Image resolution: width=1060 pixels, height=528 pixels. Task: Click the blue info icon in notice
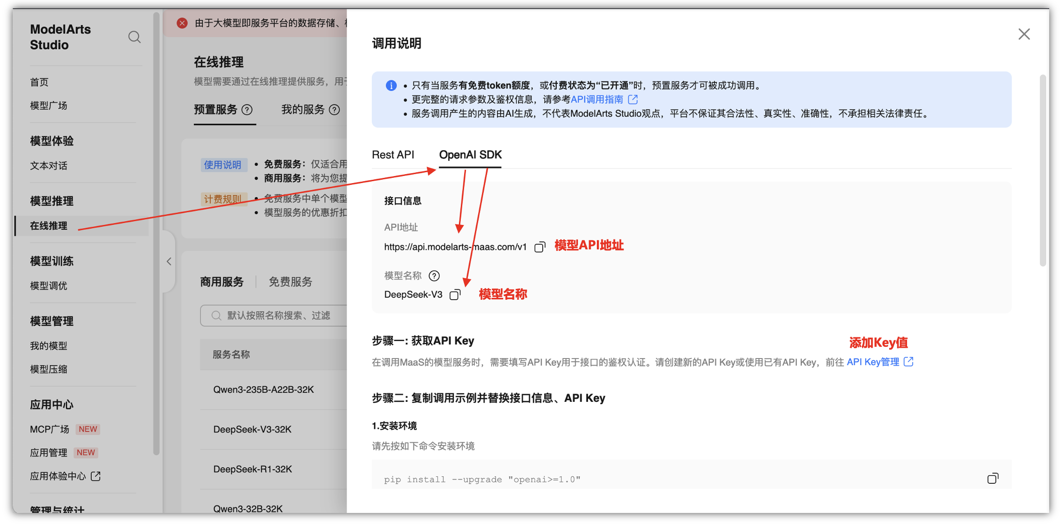[391, 85]
